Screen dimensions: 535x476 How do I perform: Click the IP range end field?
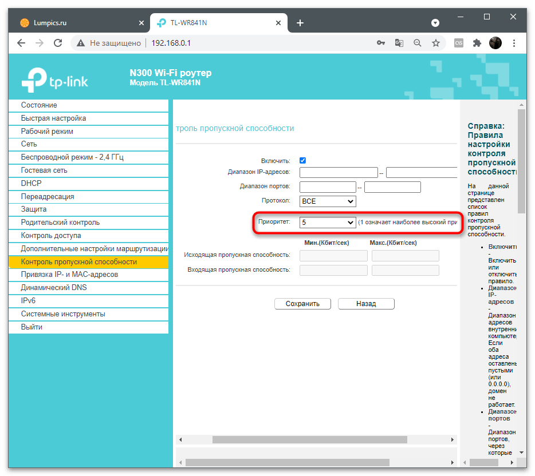coord(422,172)
